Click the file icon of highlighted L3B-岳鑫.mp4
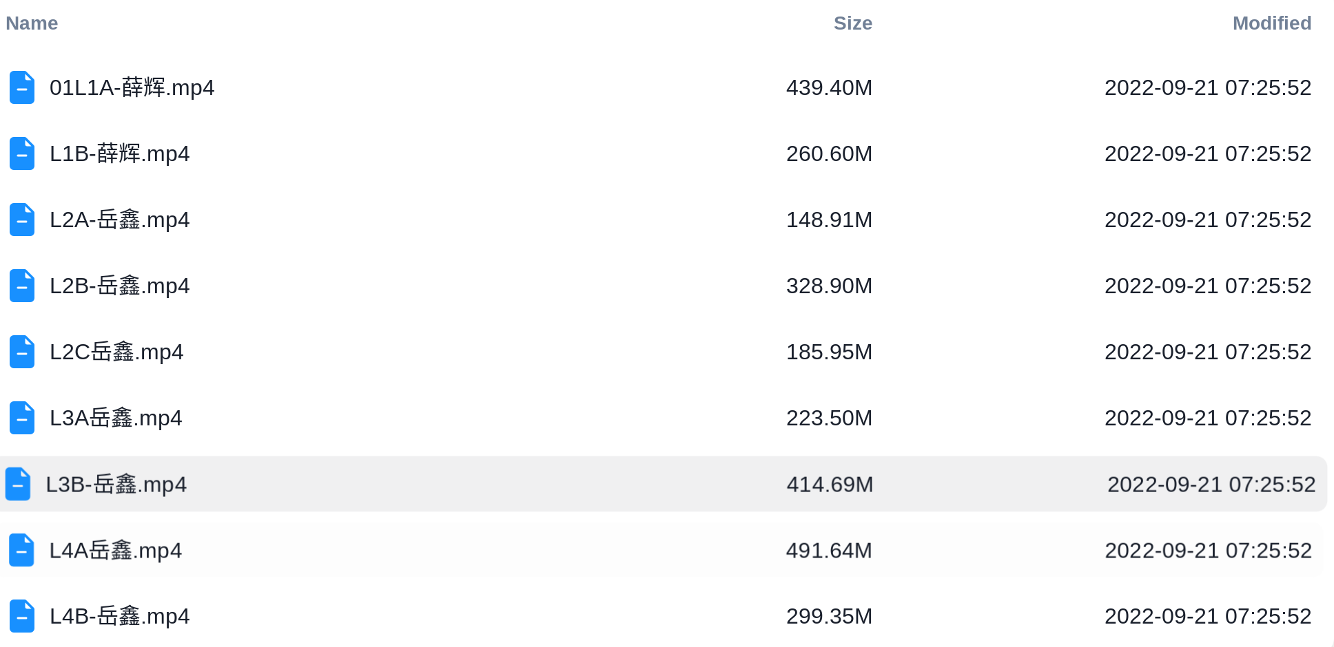This screenshot has width=1334, height=647. 18,484
